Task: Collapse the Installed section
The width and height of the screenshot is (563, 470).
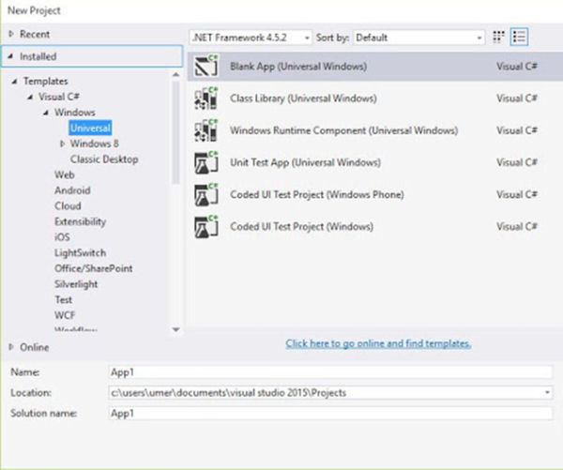Action: (x=10, y=56)
